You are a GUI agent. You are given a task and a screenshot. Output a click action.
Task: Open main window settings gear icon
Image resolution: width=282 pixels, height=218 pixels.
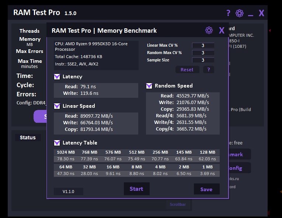[x=240, y=13]
